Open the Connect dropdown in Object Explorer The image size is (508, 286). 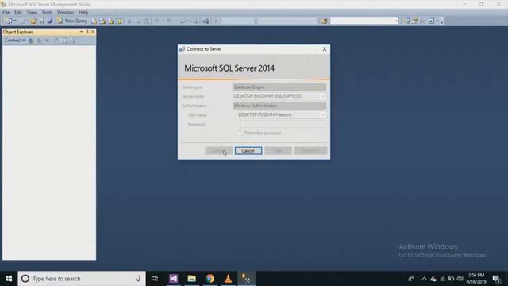(x=14, y=41)
